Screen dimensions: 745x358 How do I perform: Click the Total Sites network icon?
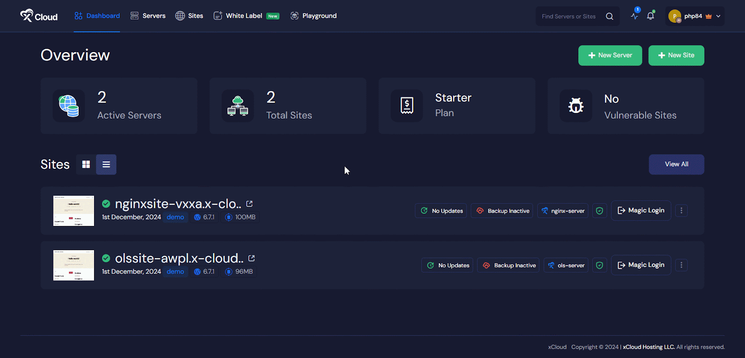(x=238, y=106)
